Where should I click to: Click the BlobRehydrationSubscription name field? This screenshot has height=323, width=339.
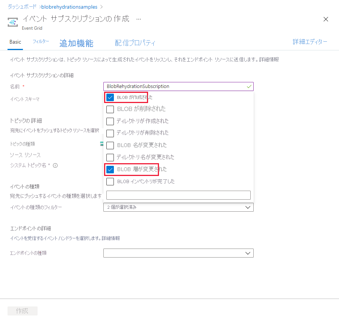(169, 86)
